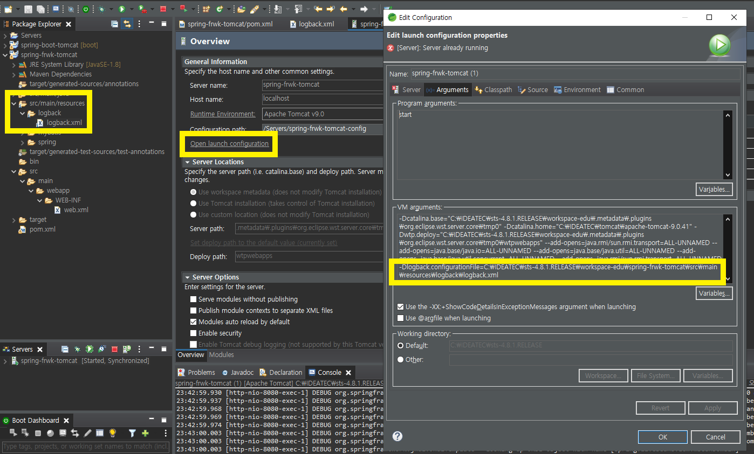Click the OK button
Viewport: 754px width, 454px height.
coord(663,437)
